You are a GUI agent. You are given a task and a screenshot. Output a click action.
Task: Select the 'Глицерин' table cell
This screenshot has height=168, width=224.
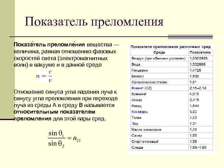[159, 70]
